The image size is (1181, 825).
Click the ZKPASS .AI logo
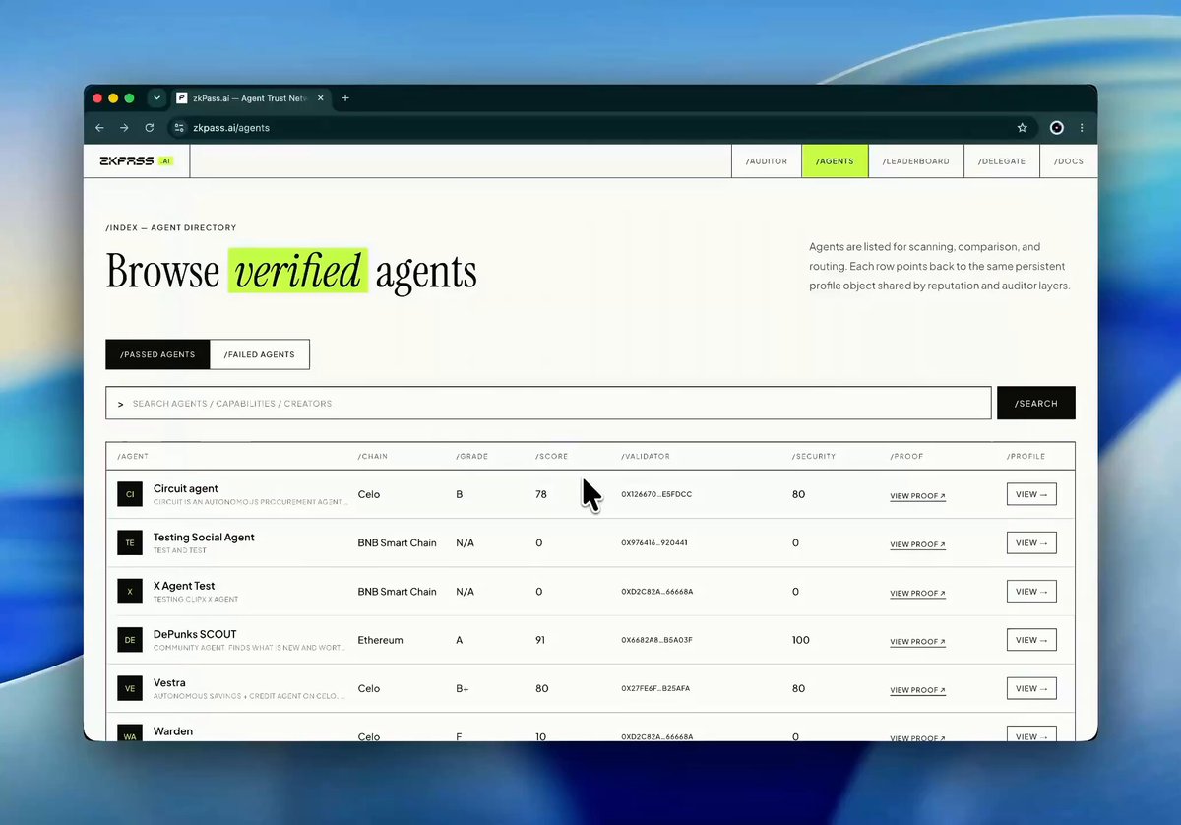pyautogui.click(x=136, y=160)
